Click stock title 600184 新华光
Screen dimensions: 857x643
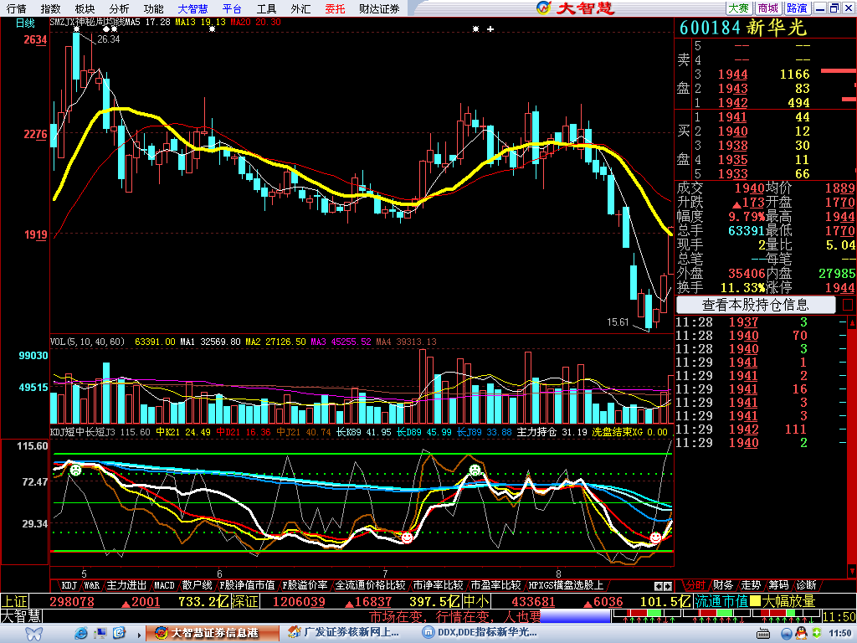(x=743, y=28)
